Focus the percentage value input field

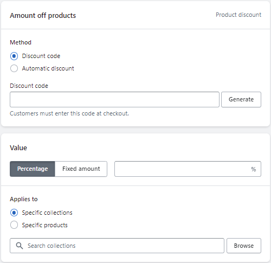188,169
